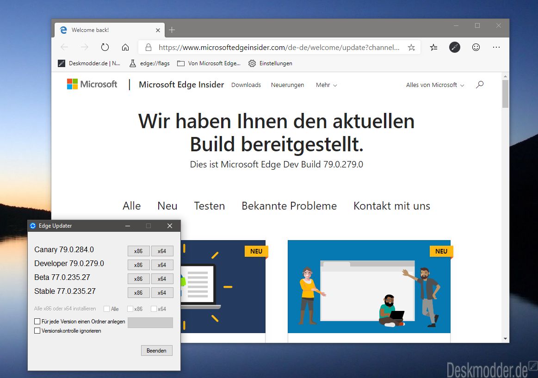Open a new tab with plus icon

[172, 30]
